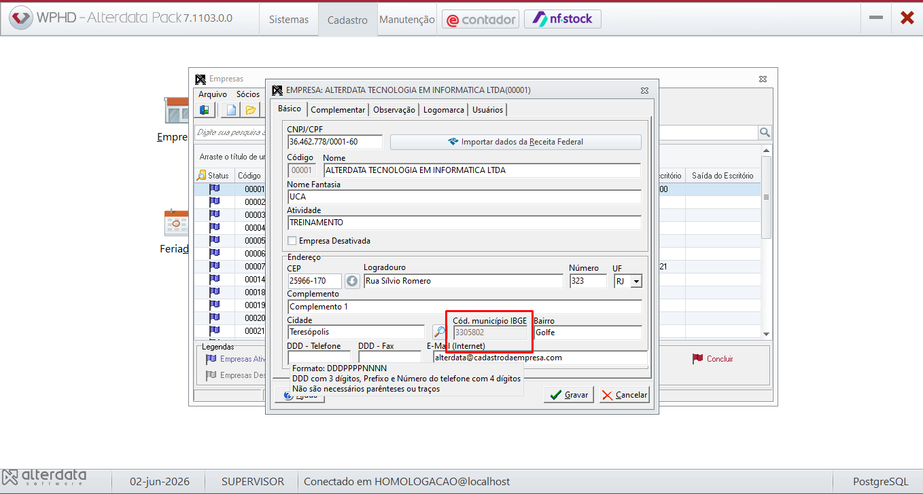Enable the Empresa Desativada checkbox
The width and height of the screenshot is (923, 494).
coord(292,241)
